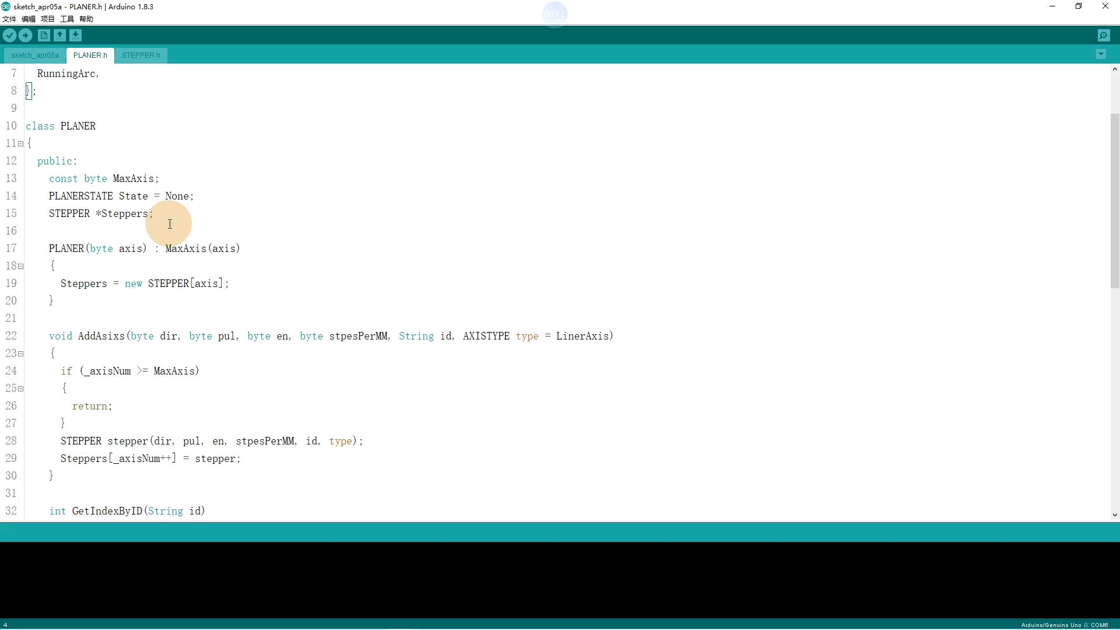1120x630 pixels.
Task: Open a sketch with the Open icon
Action: coord(60,36)
